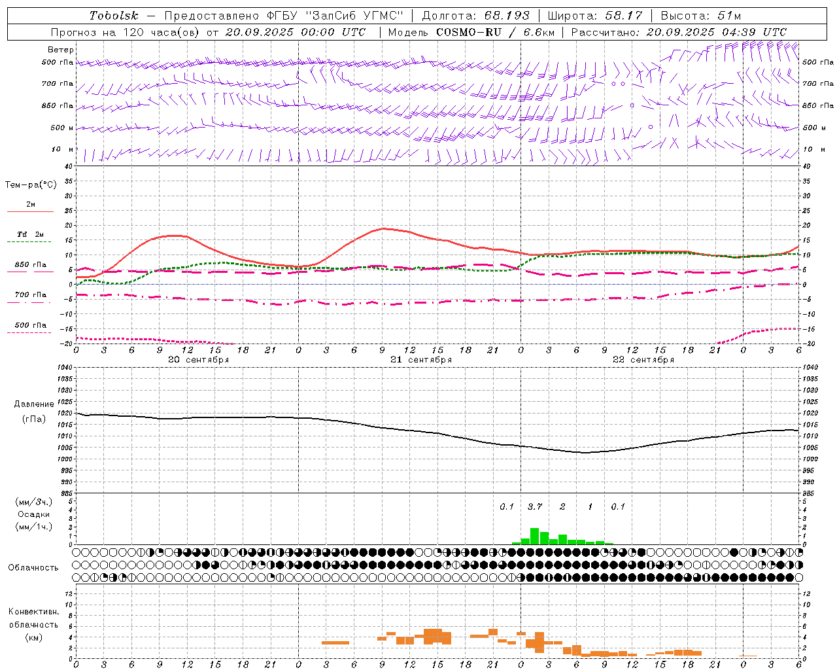Click the precipitation amount "3.7"
Screen dimensions: 837x670
[x=534, y=506]
